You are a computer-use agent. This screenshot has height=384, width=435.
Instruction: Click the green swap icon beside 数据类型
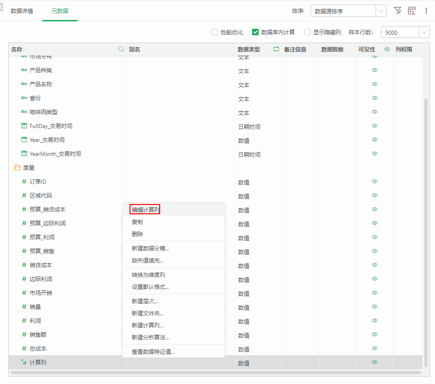276,49
